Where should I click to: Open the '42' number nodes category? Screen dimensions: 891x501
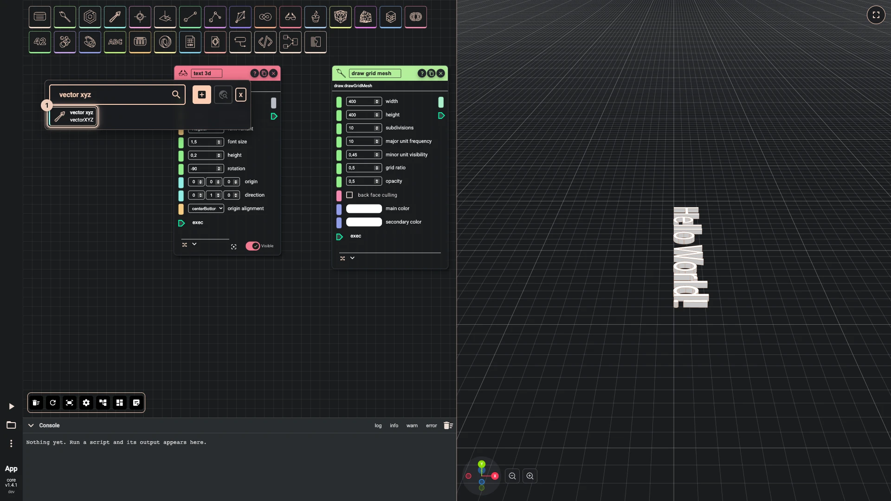click(x=40, y=42)
